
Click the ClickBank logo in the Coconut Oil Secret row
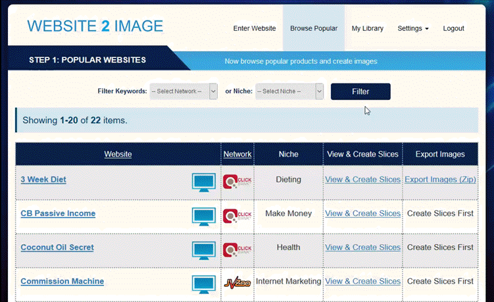tap(237, 249)
